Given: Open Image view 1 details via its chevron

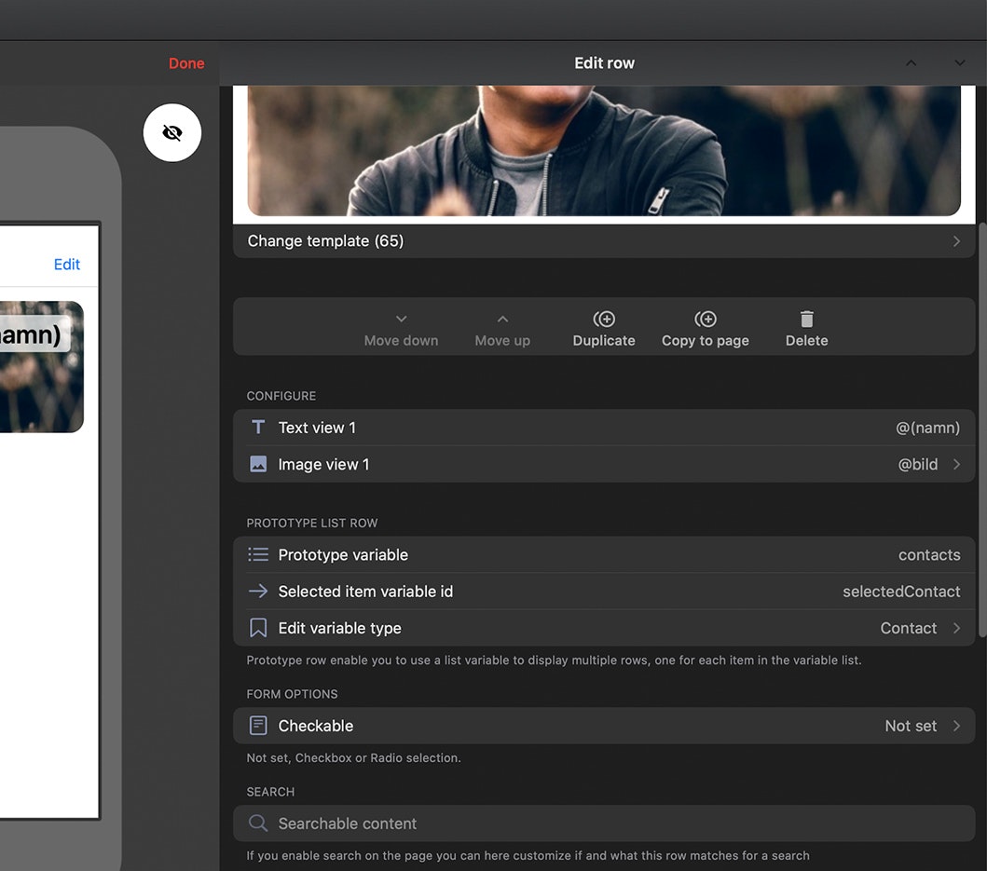Looking at the screenshot, I should click(957, 463).
